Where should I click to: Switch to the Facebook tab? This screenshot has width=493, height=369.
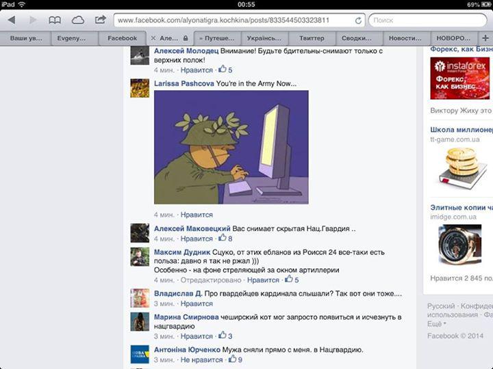click(123, 38)
